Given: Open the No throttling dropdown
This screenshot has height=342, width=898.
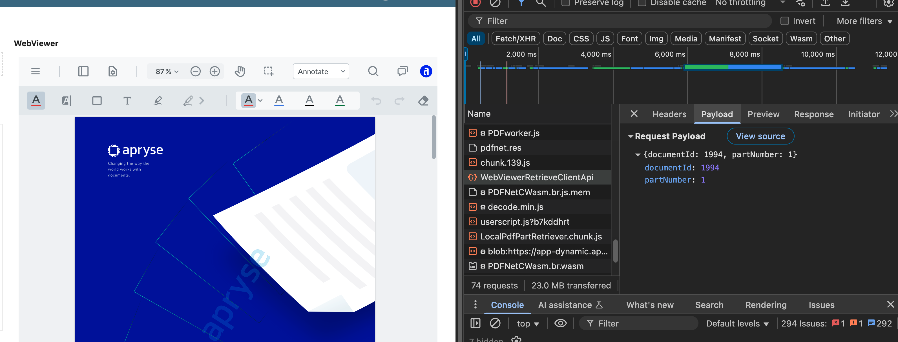Looking at the screenshot, I should tap(750, 3).
